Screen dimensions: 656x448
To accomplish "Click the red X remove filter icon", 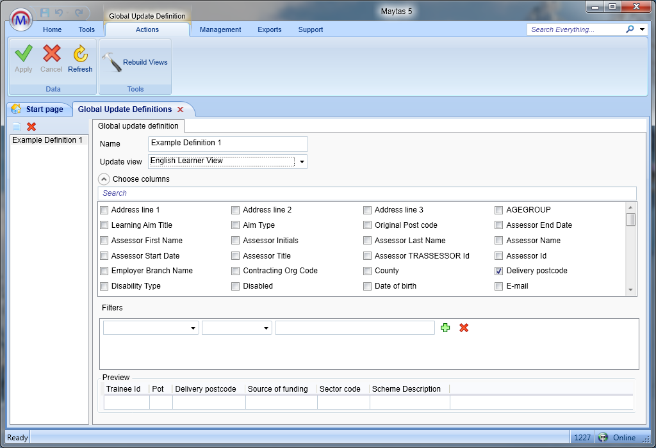I will coord(464,328).
